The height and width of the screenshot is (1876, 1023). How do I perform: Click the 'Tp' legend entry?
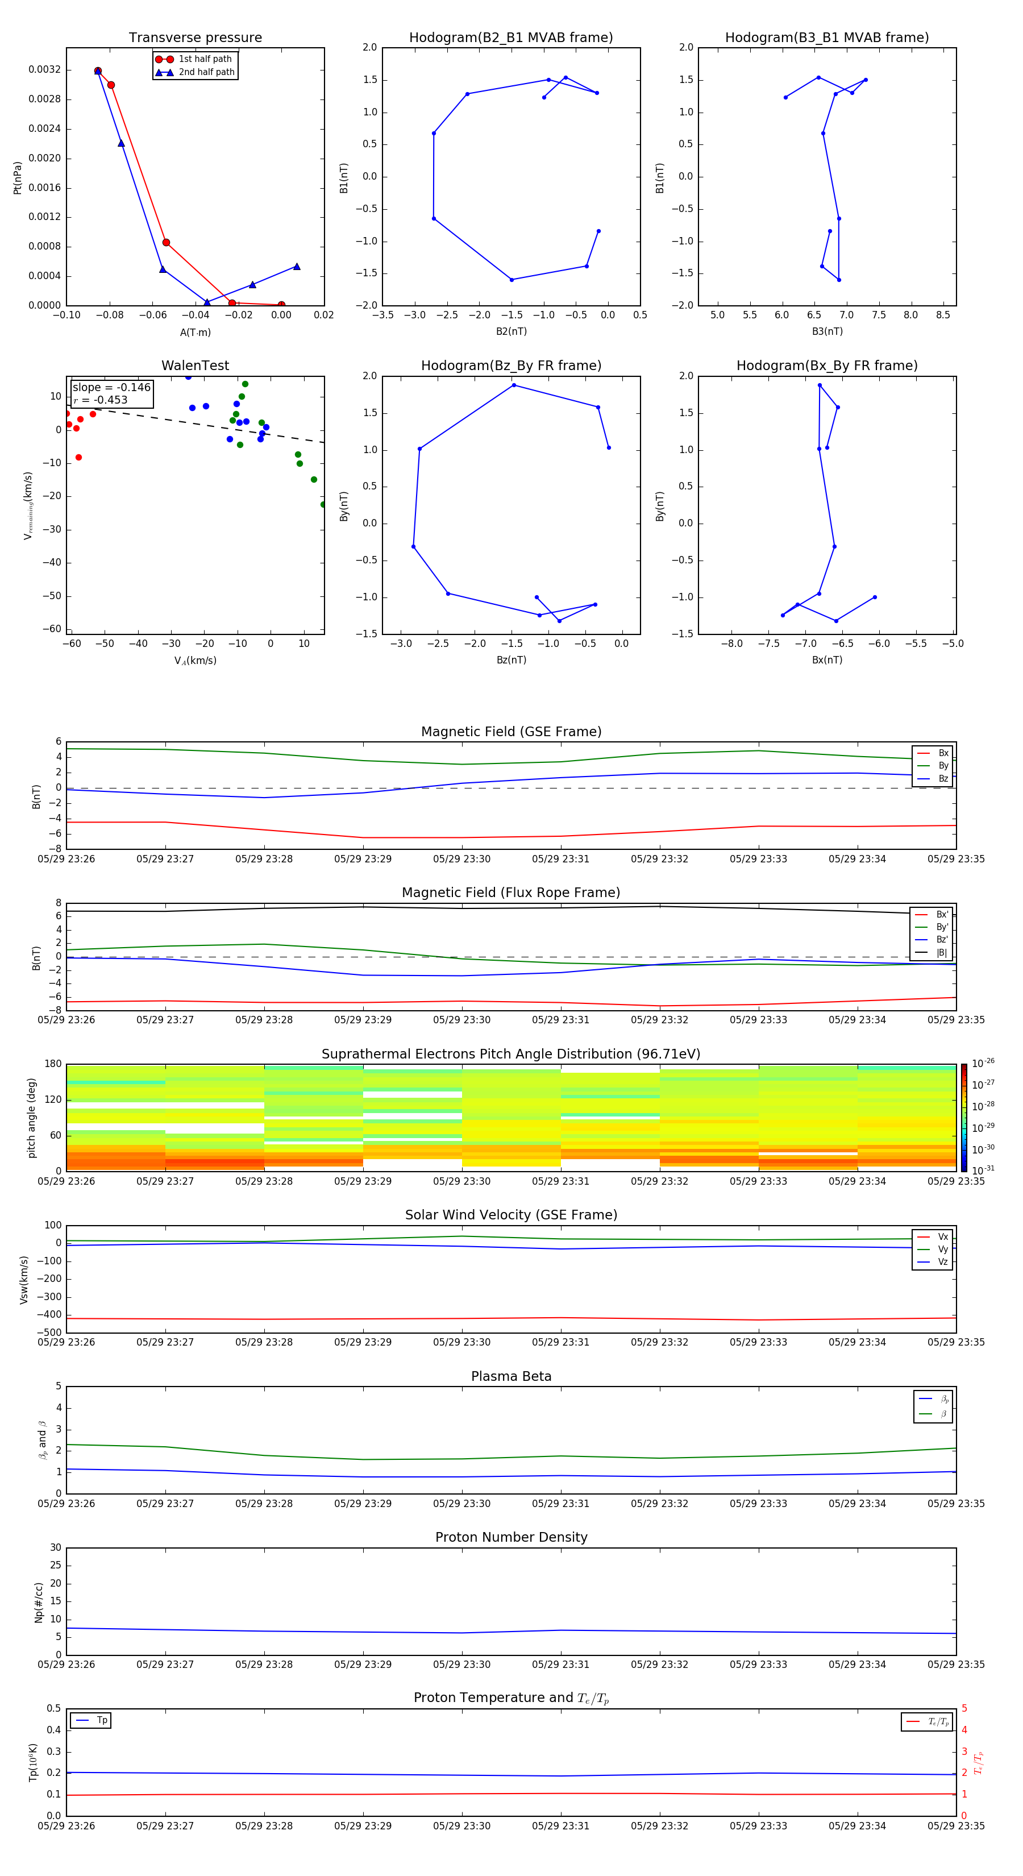[91, 1720]
